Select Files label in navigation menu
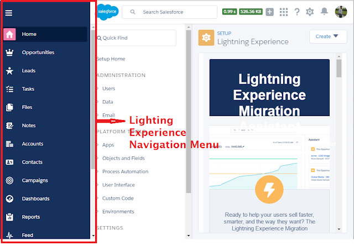The height and width of the screenshot is (246, 354). tap(27, 107)
